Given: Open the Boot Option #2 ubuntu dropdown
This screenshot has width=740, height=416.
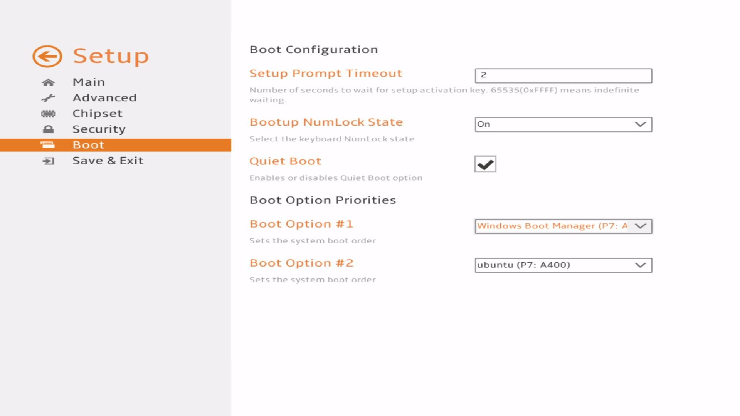Looking at the screenshot, I should (x=563, y=265).
